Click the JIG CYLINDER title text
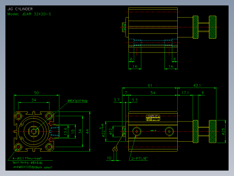234x176 pixels. [20, 9]
